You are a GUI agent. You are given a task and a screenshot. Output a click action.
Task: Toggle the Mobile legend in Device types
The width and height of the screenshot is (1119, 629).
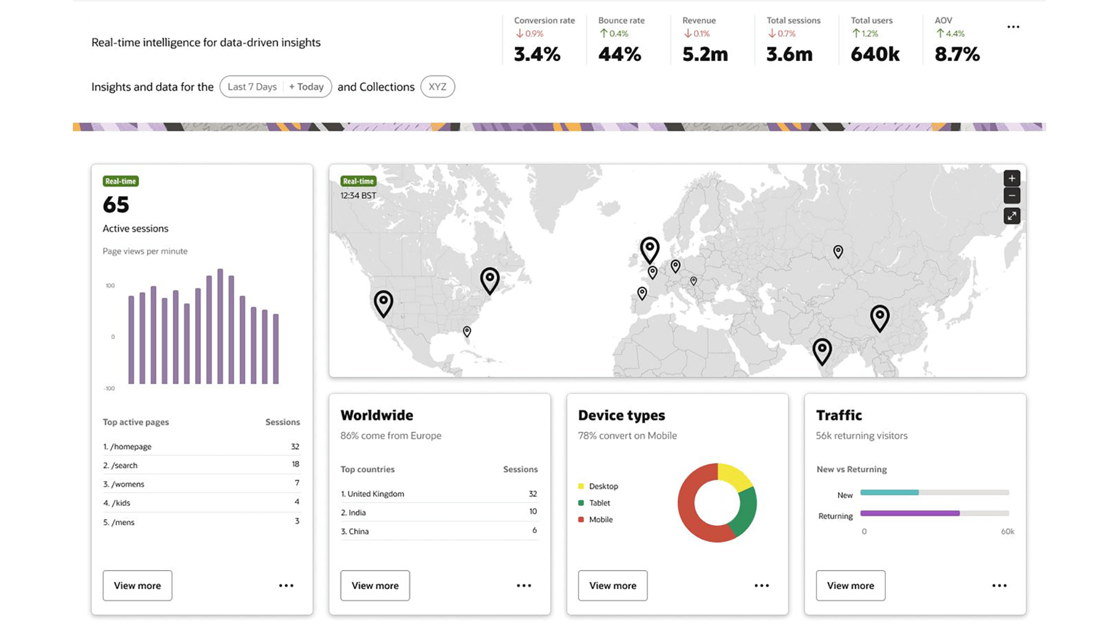(596, 520)
